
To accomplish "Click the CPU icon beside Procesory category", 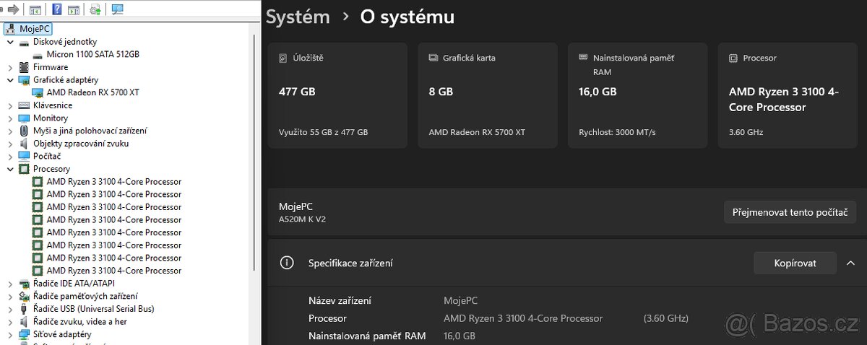I will [x=24, y=169].
